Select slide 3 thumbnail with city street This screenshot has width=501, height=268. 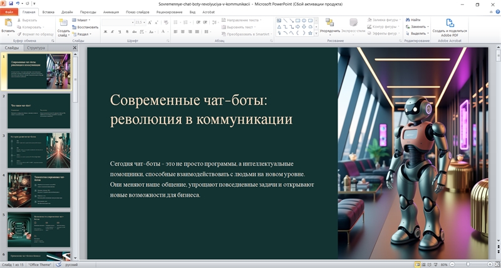(39, 151)
